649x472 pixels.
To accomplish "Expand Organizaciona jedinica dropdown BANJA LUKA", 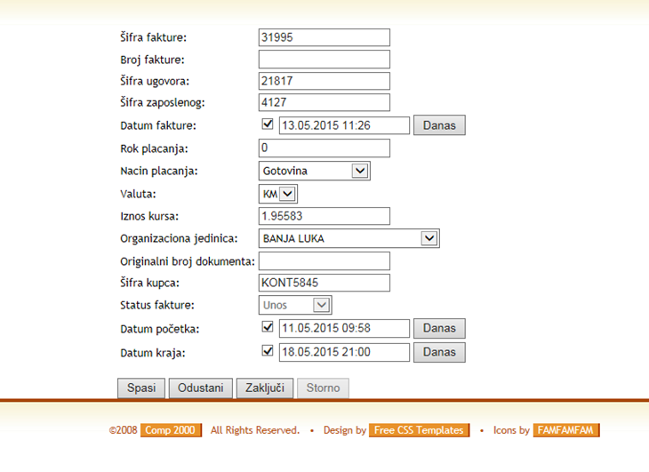I will point(349,238).
